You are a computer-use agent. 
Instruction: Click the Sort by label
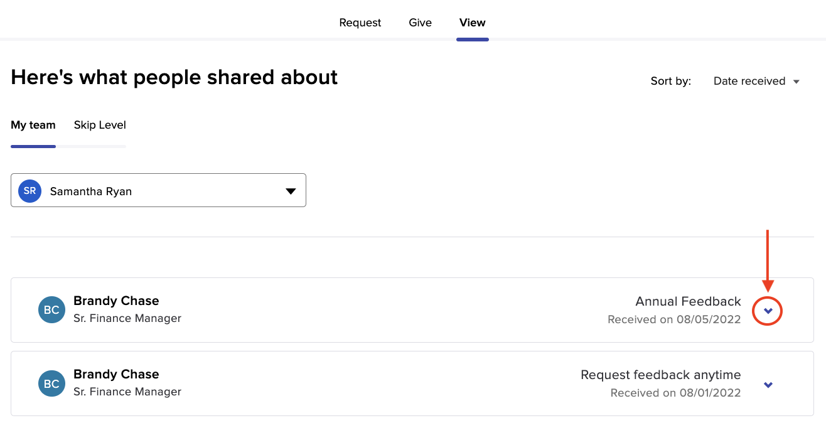pyautogui.click(x=671, y=81)
